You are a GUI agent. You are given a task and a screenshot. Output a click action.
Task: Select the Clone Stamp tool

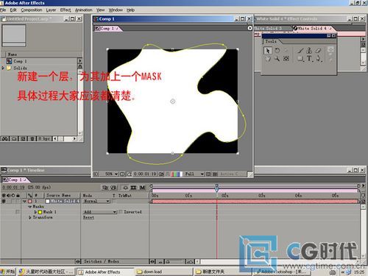(309, 51)
